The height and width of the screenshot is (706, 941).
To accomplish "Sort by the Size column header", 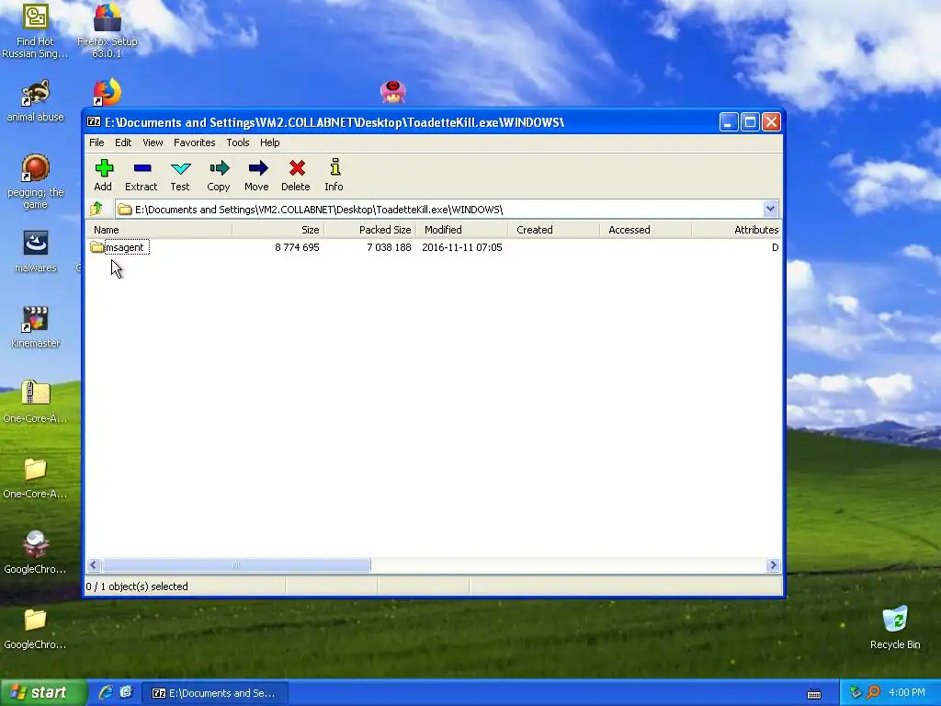I will (x=278, y=230).
